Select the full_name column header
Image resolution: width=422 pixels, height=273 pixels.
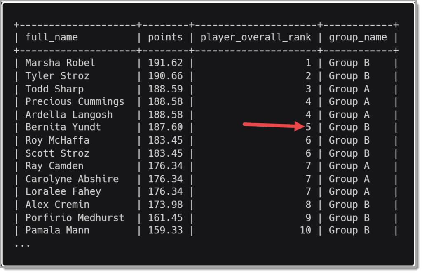click(x=52, y=38)
